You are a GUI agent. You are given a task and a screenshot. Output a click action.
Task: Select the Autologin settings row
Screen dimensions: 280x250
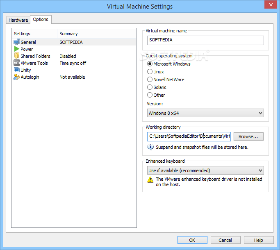click(x=74, y=77)
